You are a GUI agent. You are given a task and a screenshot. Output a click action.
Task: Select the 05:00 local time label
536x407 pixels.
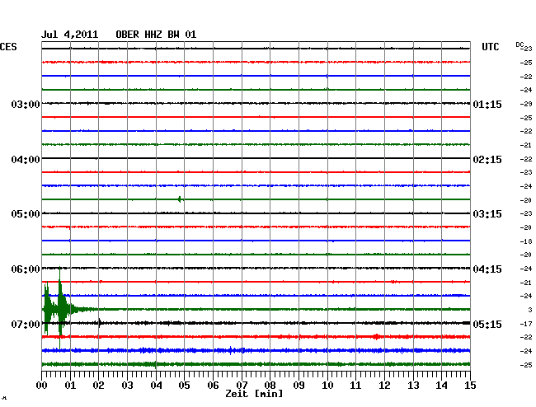tap(26, 214)
